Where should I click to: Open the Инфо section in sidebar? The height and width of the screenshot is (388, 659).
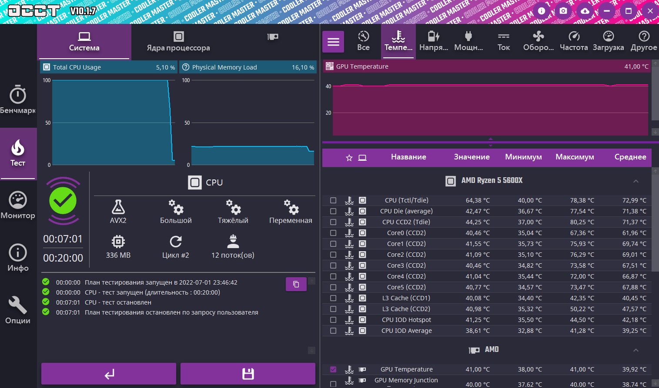pyautogui.click(x=18, y=258)
